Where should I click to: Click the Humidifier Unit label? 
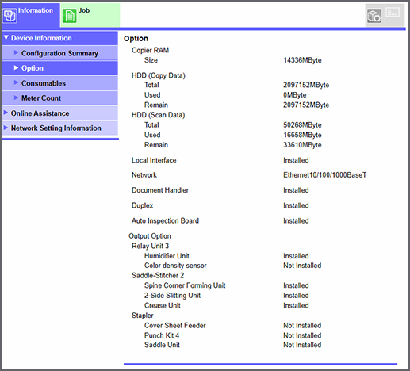pyautogui.click(x=167, y=256)
